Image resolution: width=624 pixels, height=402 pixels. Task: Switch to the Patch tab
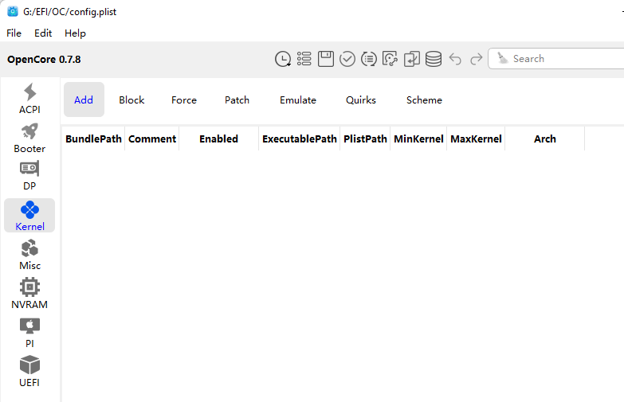click(x=237, y=100)
